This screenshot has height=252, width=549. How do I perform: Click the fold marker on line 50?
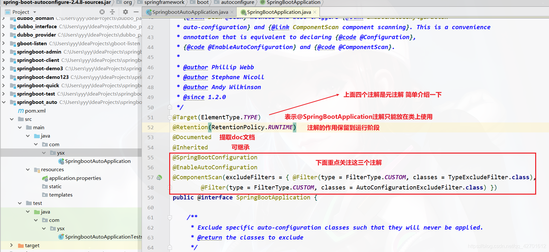tap(170, 107)
